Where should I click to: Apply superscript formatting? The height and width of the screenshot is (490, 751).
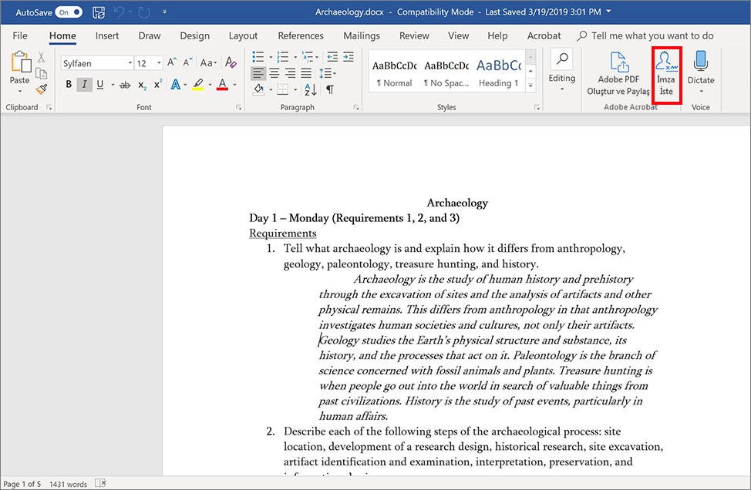tap(157, 84)
